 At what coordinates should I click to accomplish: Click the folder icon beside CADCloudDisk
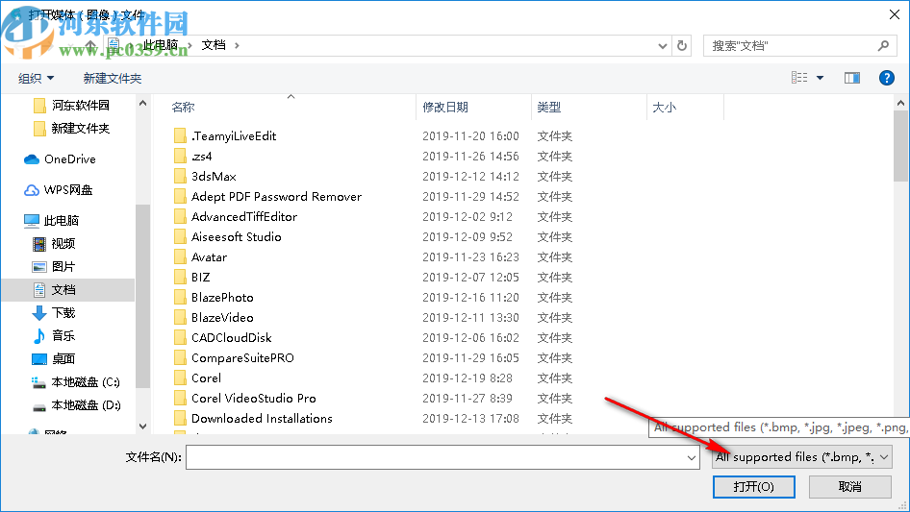coord(180,337)
